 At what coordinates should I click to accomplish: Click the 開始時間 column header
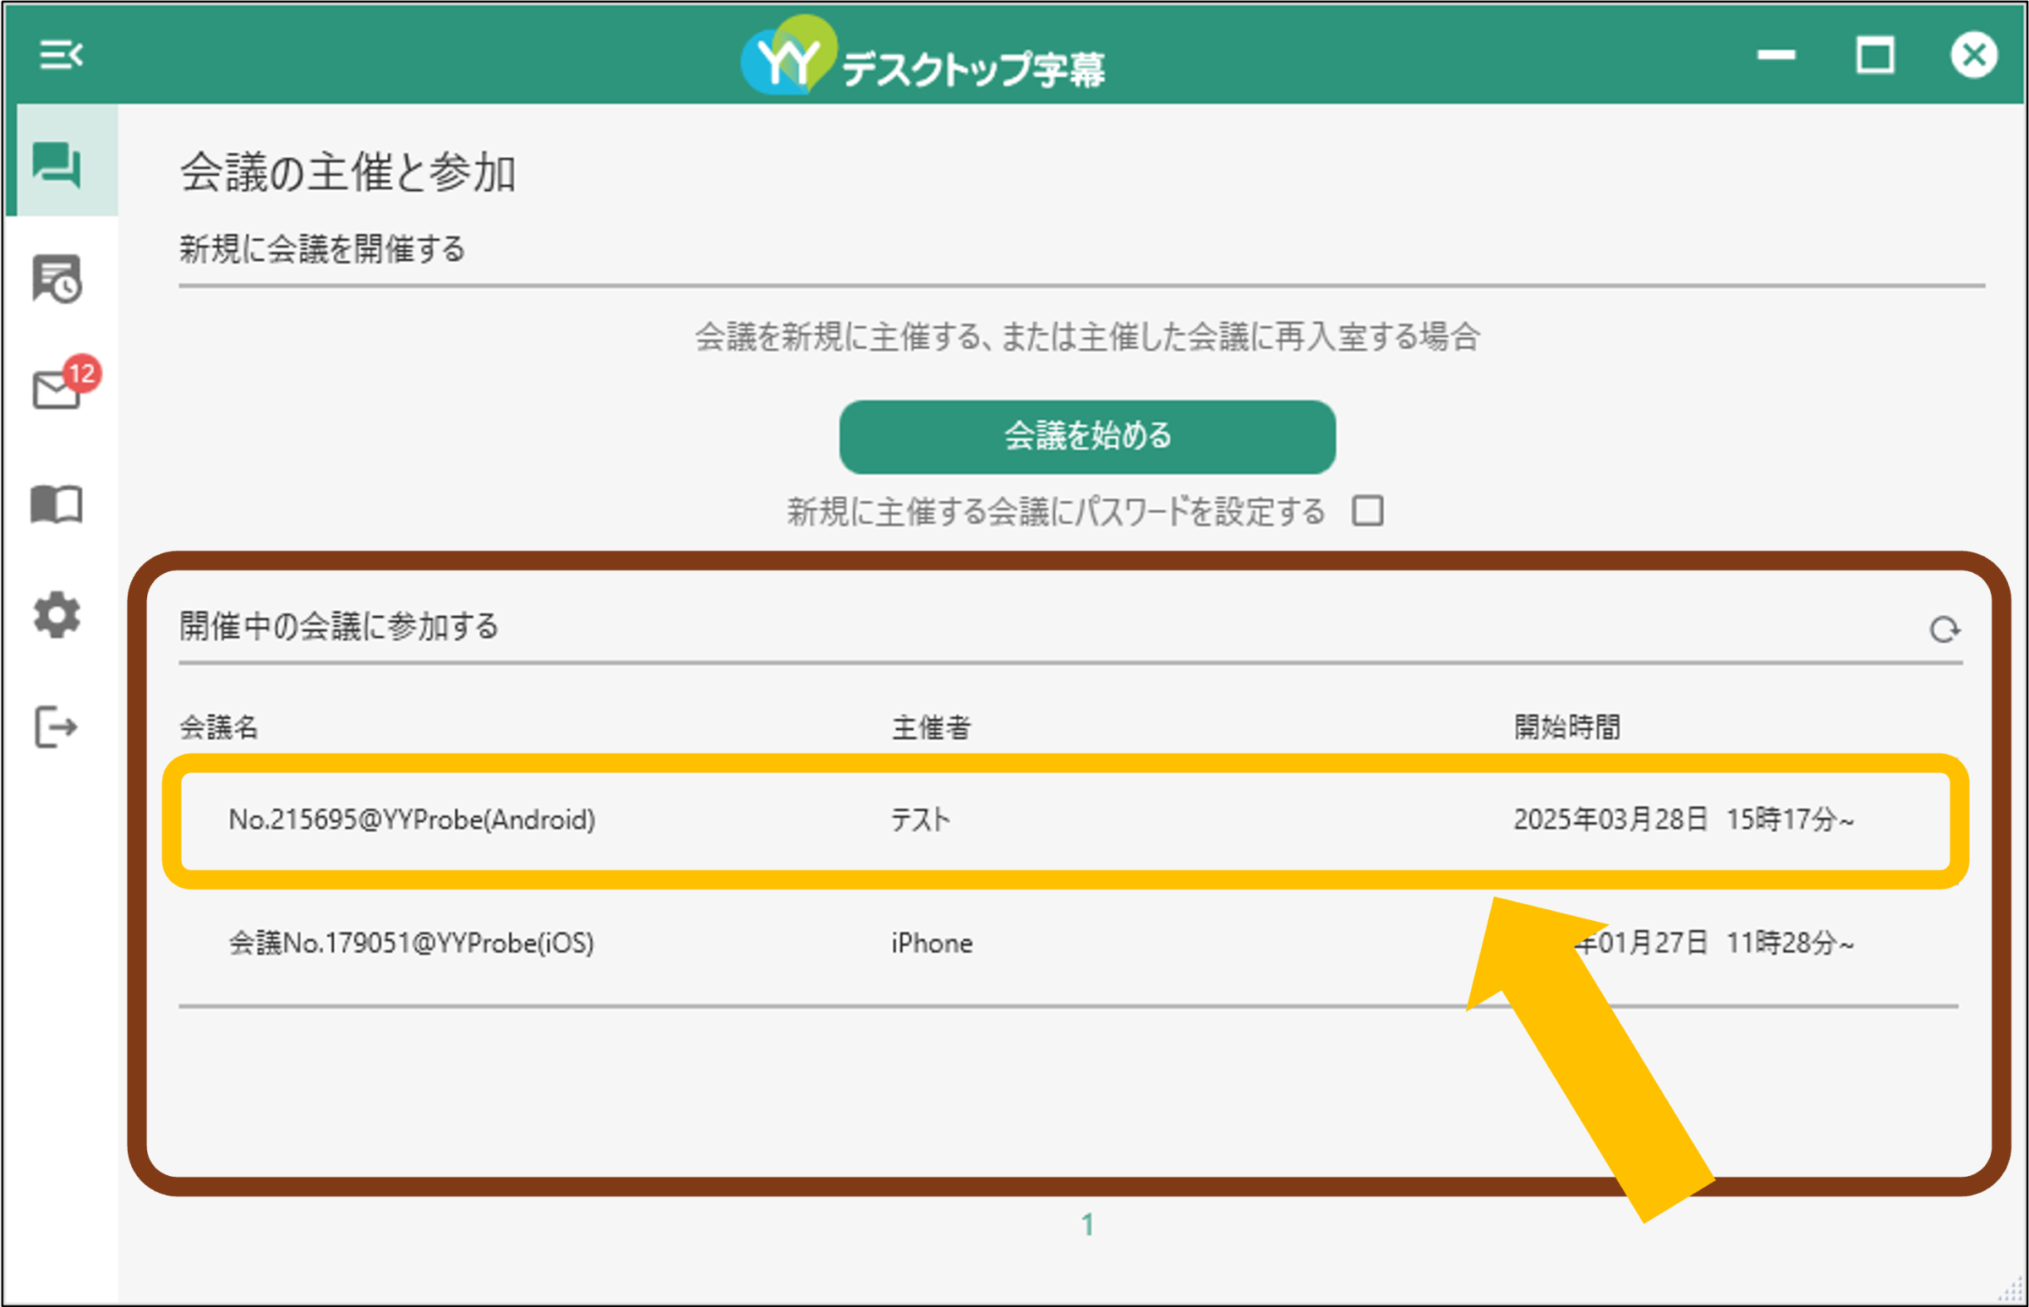pos(1567,727)
